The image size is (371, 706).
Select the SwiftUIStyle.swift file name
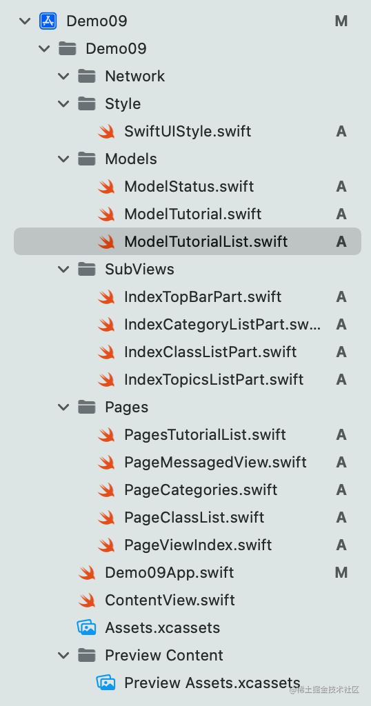(188, 132)
